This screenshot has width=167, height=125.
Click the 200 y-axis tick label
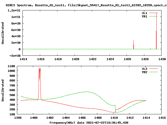(x=12, y=109)
